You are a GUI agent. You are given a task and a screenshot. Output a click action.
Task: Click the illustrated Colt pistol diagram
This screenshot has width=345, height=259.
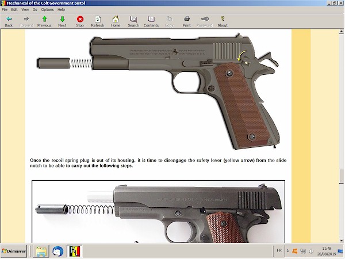pyautogui.click(x=158, y=91)
